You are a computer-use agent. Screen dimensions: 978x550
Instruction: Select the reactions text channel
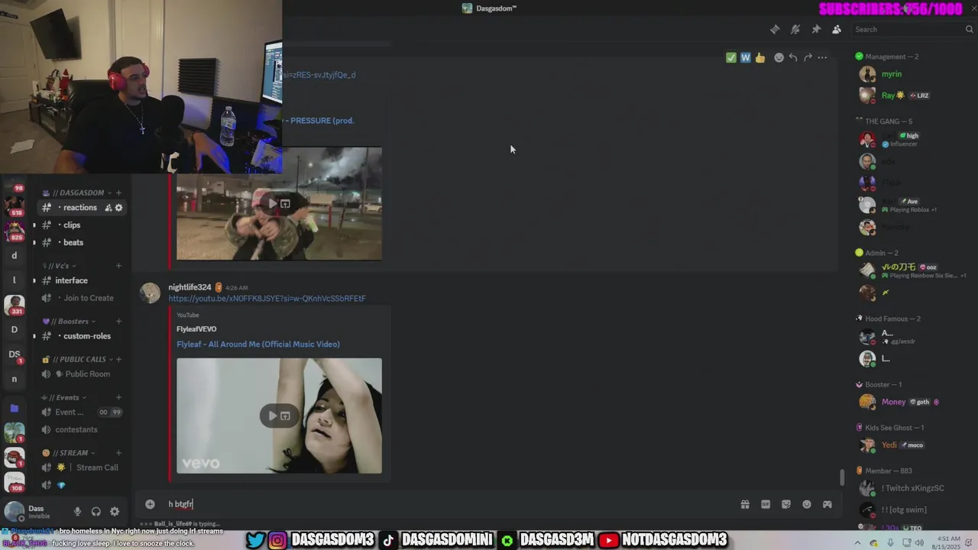[x=82, y=208]
